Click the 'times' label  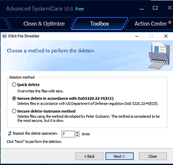coord(86,134)
